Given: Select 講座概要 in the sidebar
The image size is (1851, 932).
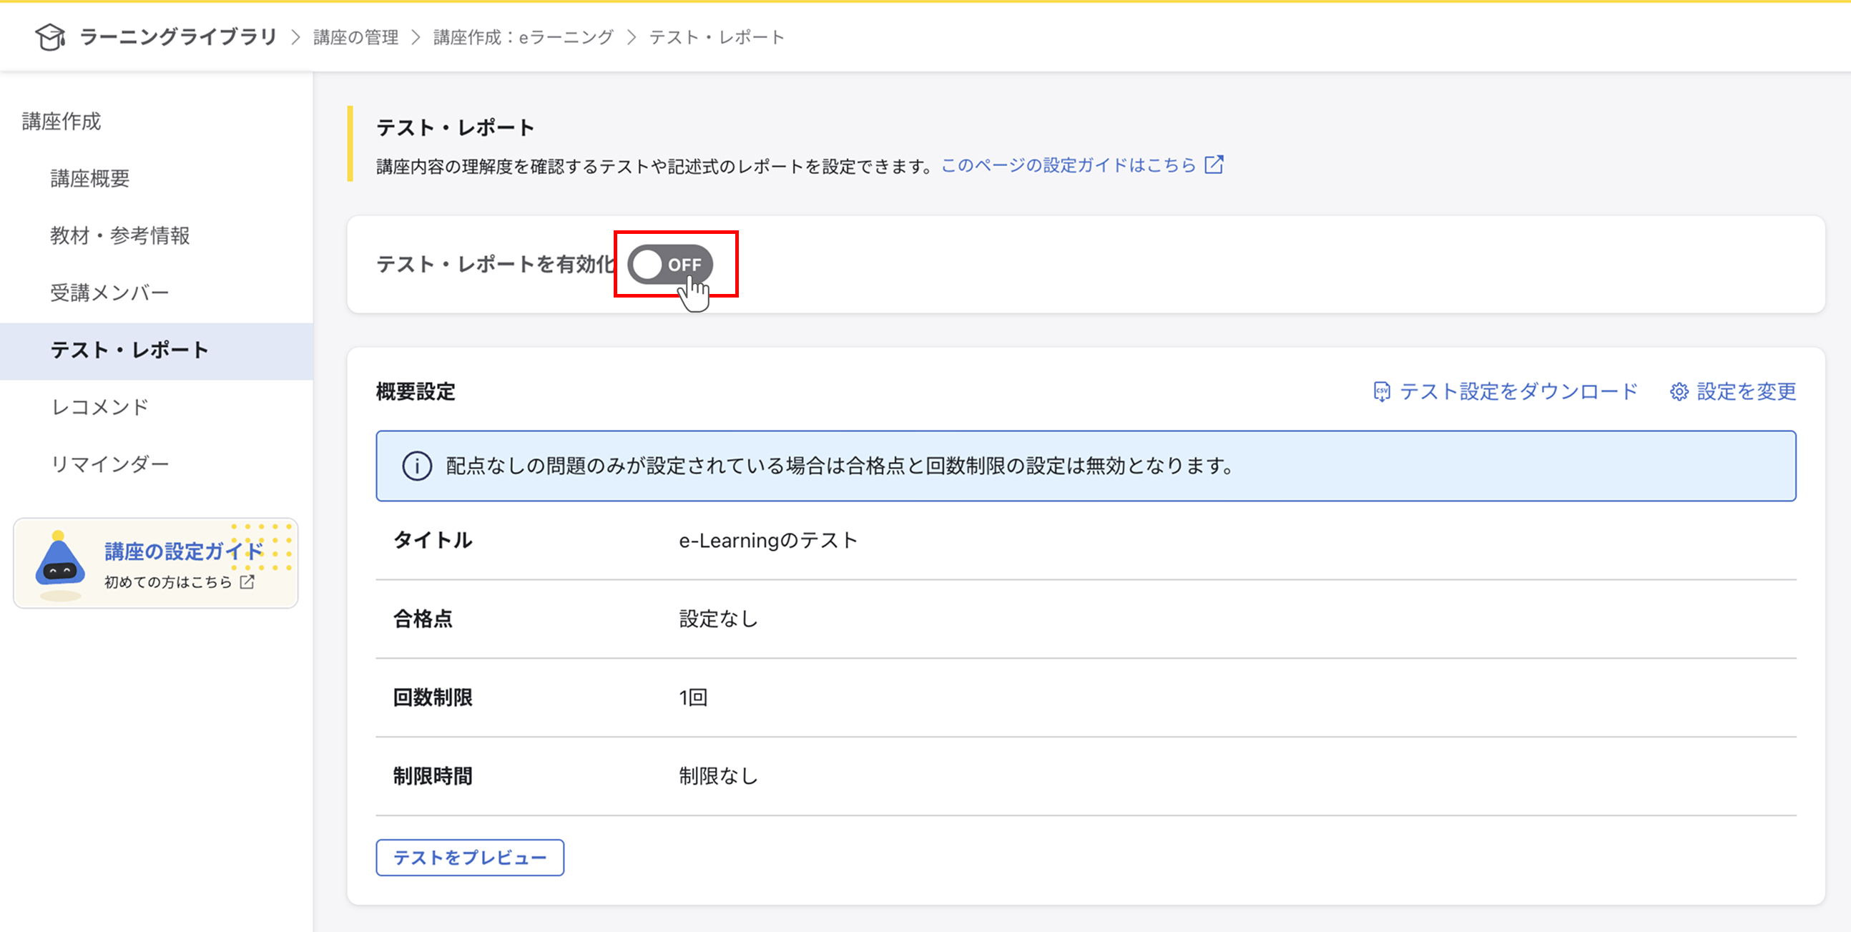Looking at the screenshot, I should 89,179.
